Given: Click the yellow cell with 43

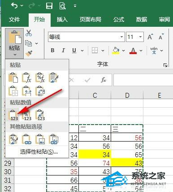Looking at the screenshot, I should (127, 163).
